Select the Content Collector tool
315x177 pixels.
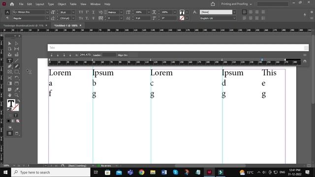pos(9,55)
